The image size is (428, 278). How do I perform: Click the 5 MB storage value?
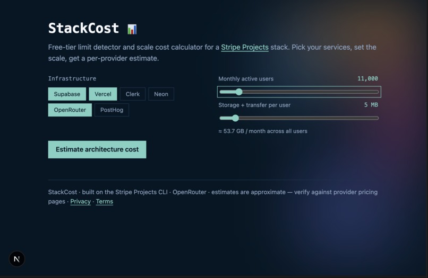tap(371, 105)
